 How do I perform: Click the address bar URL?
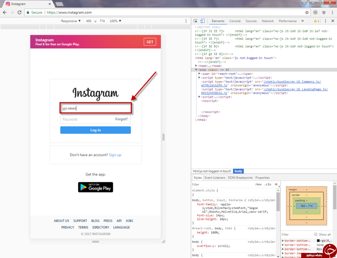(69, 12)
